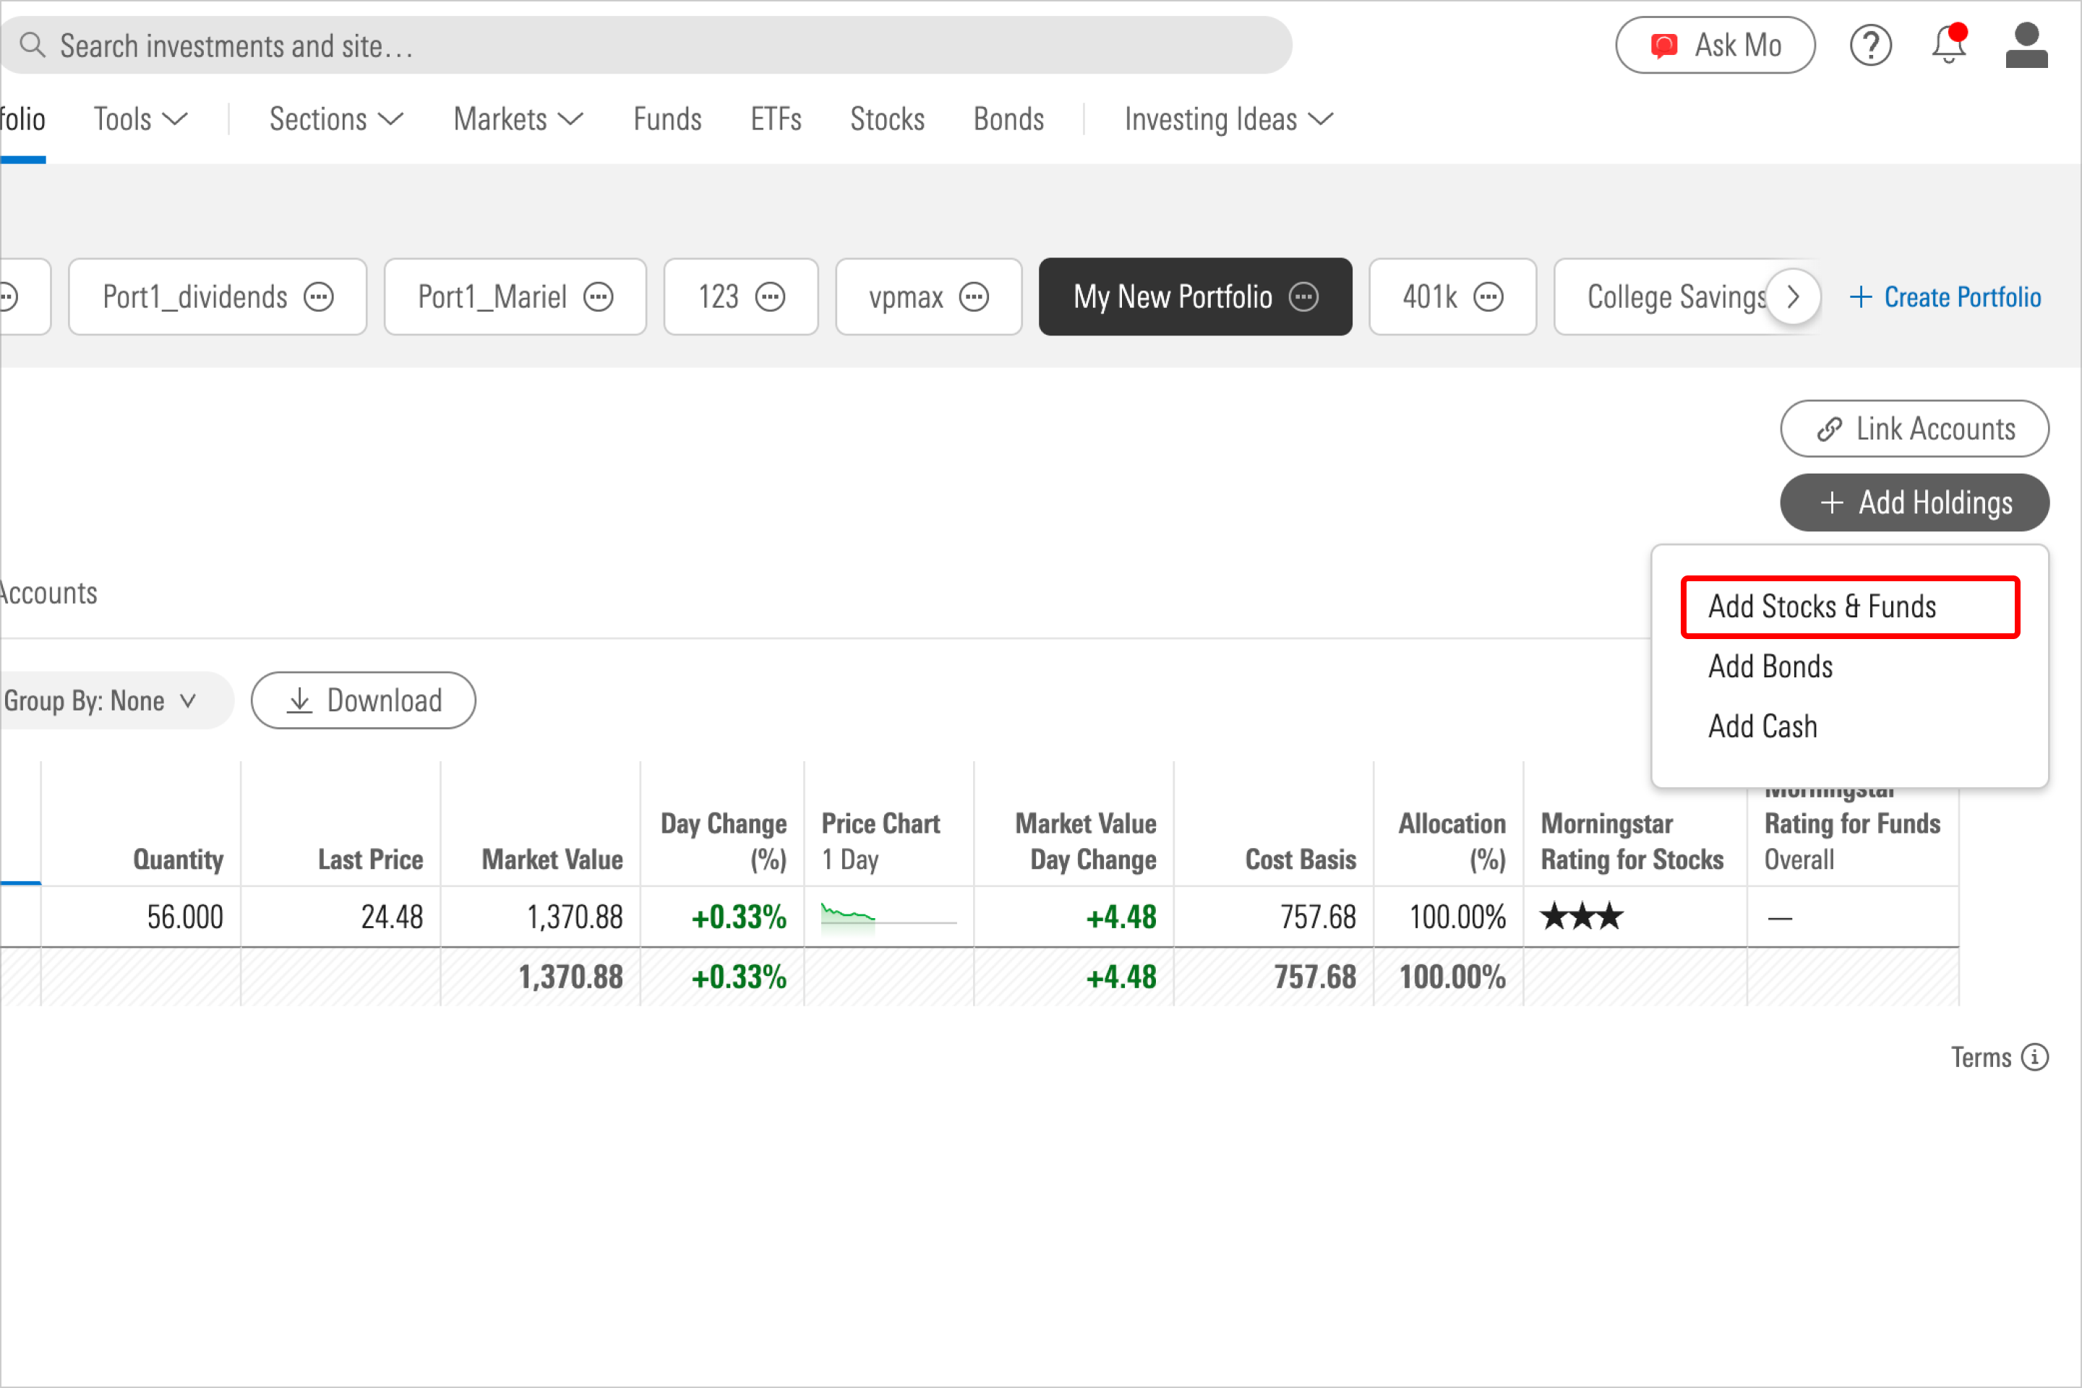Select Port1_Mariel portfolio tab
Screen dimensions: 2082x1388
[514, 296]
